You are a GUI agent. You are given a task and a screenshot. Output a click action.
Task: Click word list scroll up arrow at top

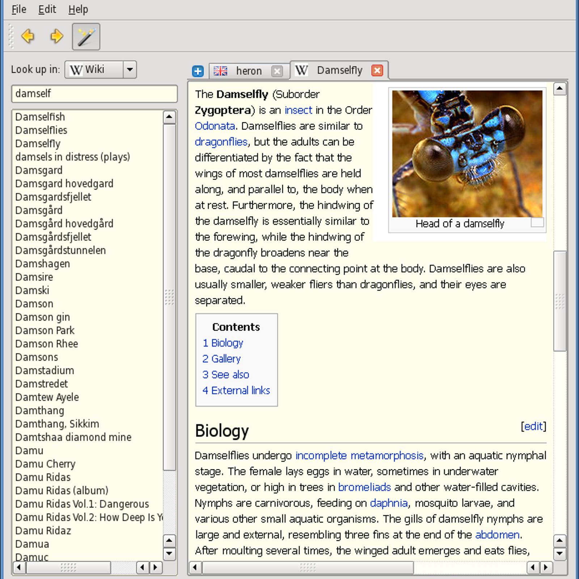[169, 117]
